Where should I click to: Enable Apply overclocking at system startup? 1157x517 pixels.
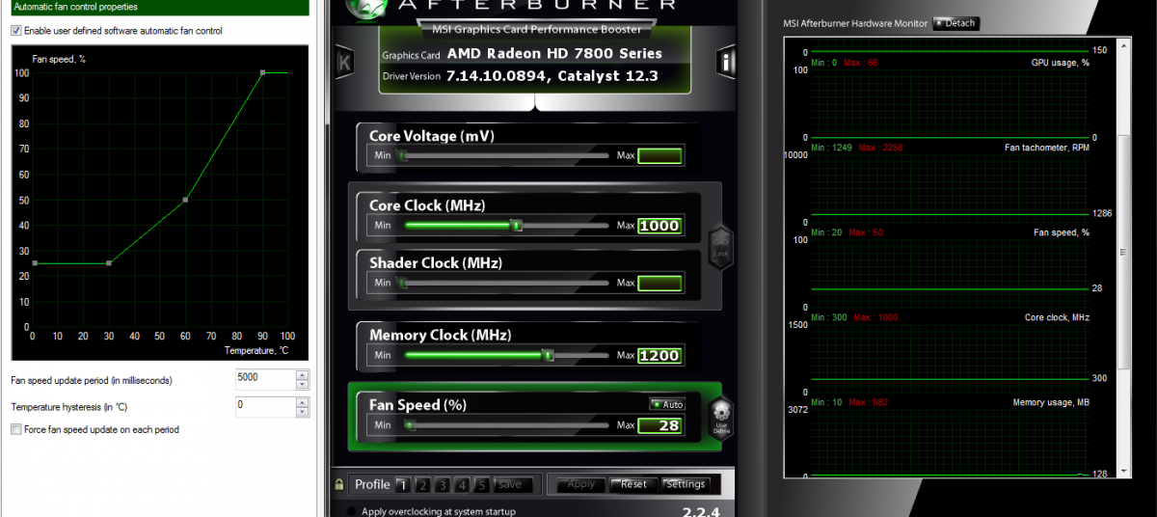coord(353,511)
